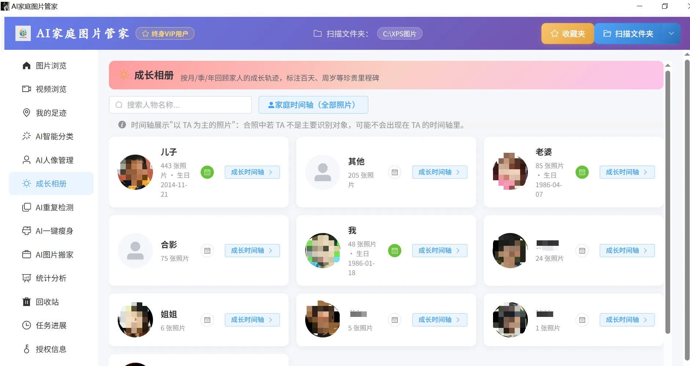Click the sun icon beside 成长相册 title
This screenshot has width=690, height=366.
124,75
